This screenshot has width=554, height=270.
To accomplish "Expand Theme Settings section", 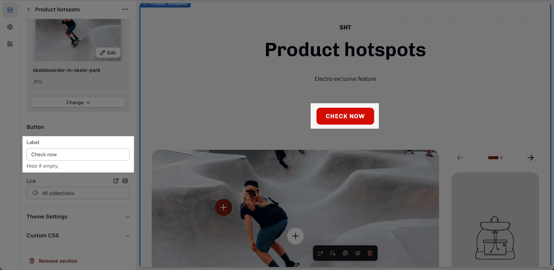I will pos(78,217).
